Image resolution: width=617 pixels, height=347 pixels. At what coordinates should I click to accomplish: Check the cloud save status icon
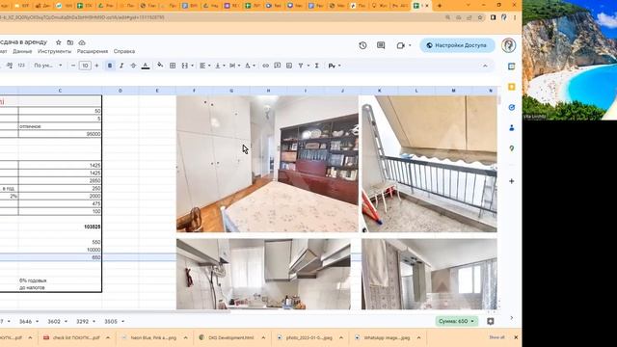click(x=82, y=42)
